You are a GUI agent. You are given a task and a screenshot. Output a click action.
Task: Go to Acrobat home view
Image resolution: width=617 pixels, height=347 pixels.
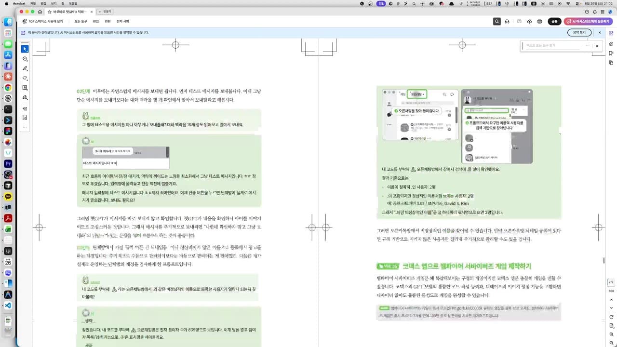click(40, 12)
